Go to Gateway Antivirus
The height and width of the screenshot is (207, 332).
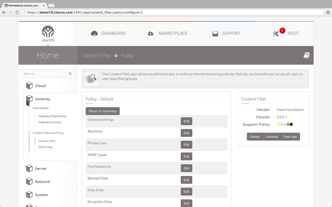(50, 122)
